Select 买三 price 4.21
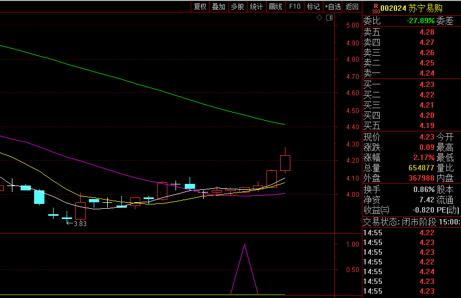The image size is (461, 298). (427, 105)
